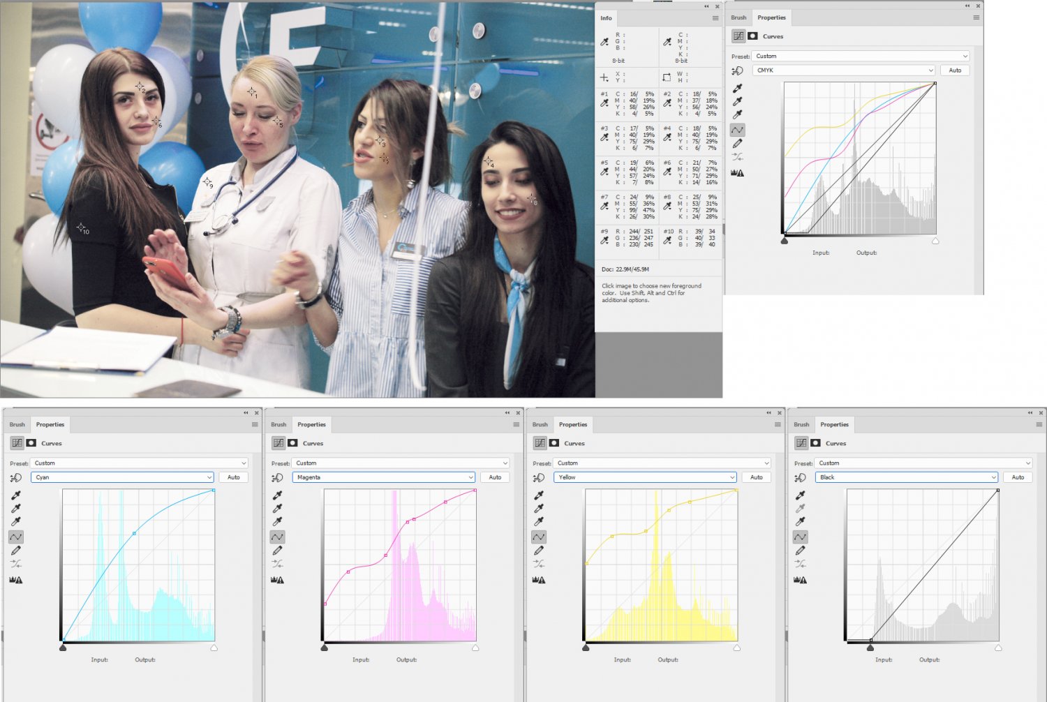Screen dimensions: 1047x702
Task: Select the layer mask icon in Black Curves panel
Action: (815, 443)
